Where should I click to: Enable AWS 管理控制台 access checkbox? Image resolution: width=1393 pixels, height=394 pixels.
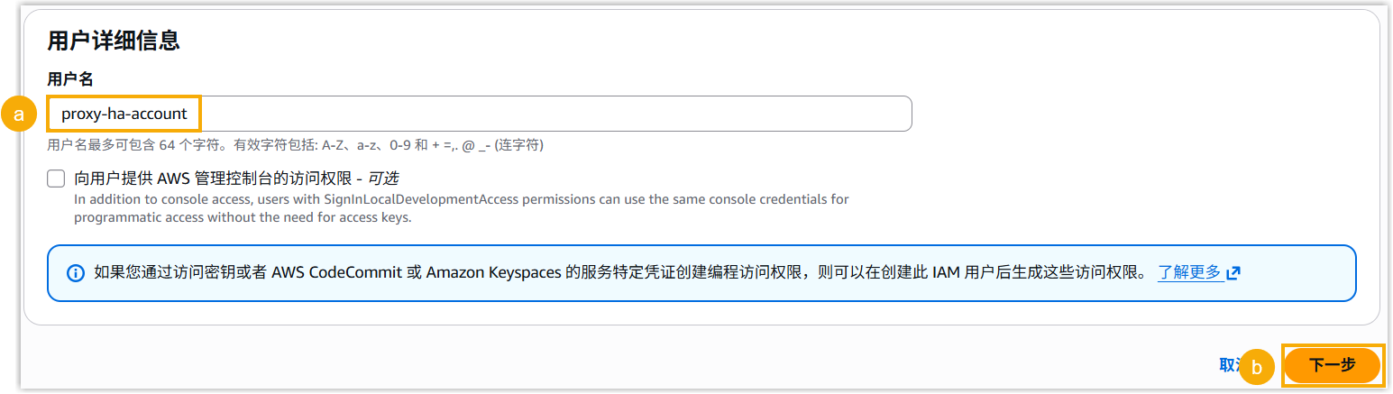(x=57, y=179)
